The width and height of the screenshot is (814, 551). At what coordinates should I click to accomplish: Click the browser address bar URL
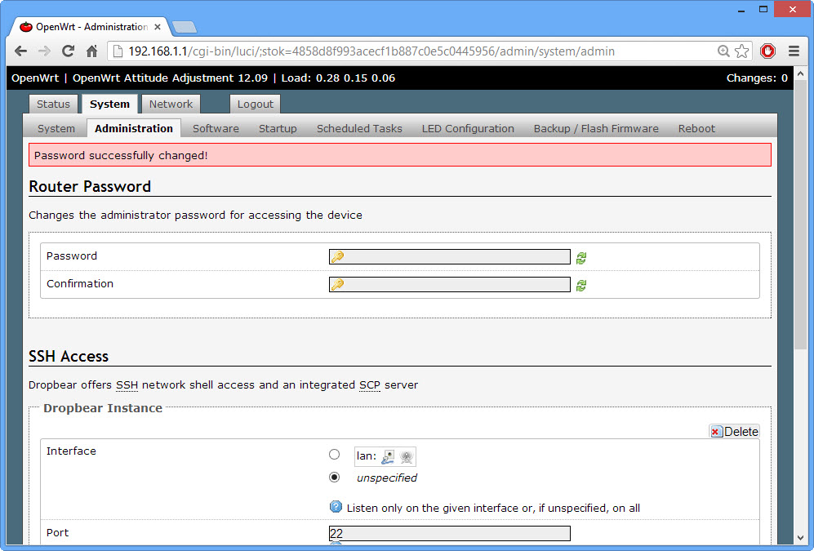pyautogui.click(x=371, y=51)
